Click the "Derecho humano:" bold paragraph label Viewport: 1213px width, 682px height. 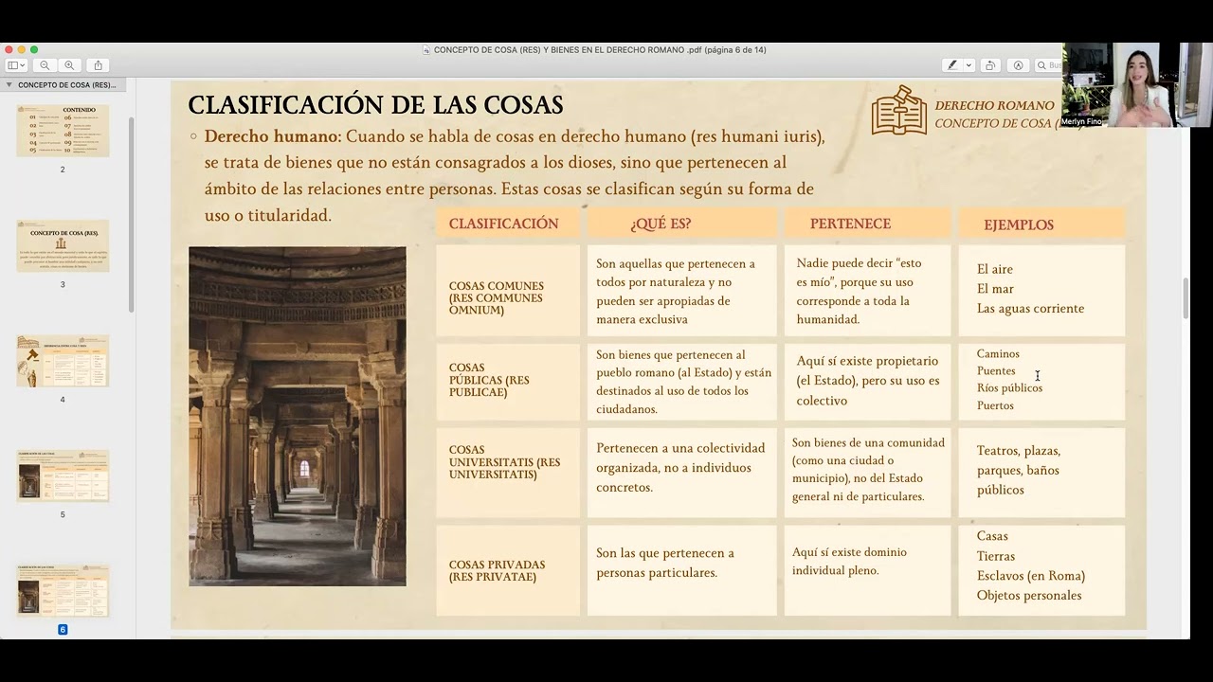tap(274, 136)
